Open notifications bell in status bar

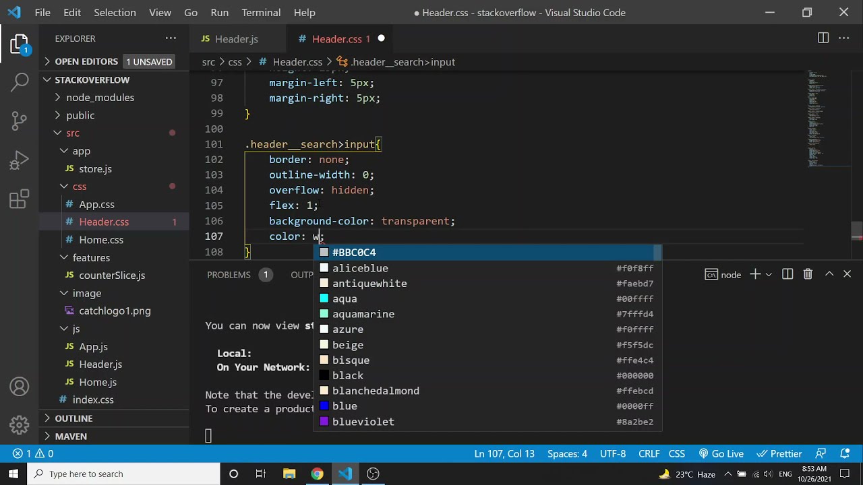point(845,454)
